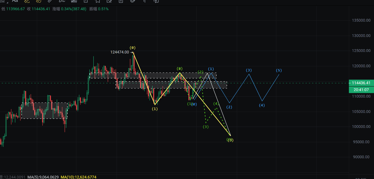Select the yellow (0) wave label at peak
Image resolution: width=374 pixels, height=179 pixels.
tap(133, 48)
